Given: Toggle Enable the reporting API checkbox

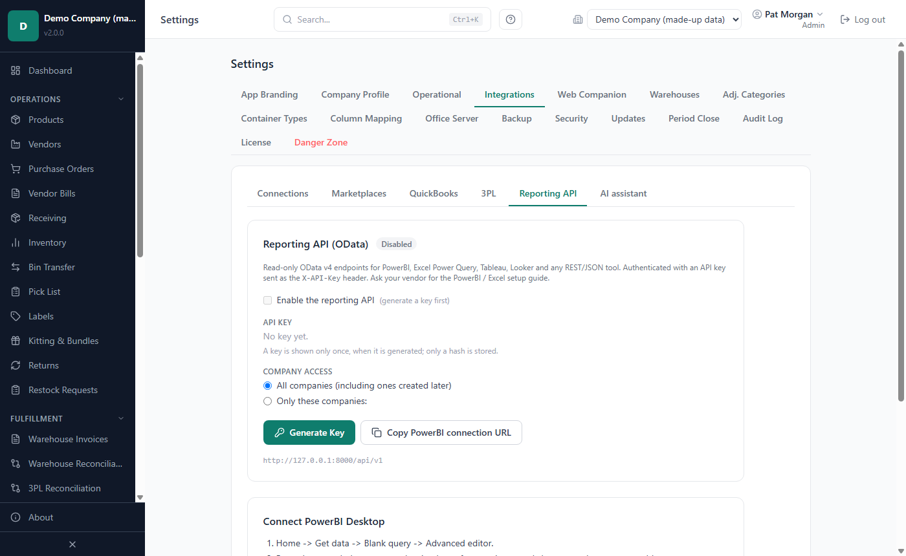Looking at the screenshot, I should click(x=267, y=300).
